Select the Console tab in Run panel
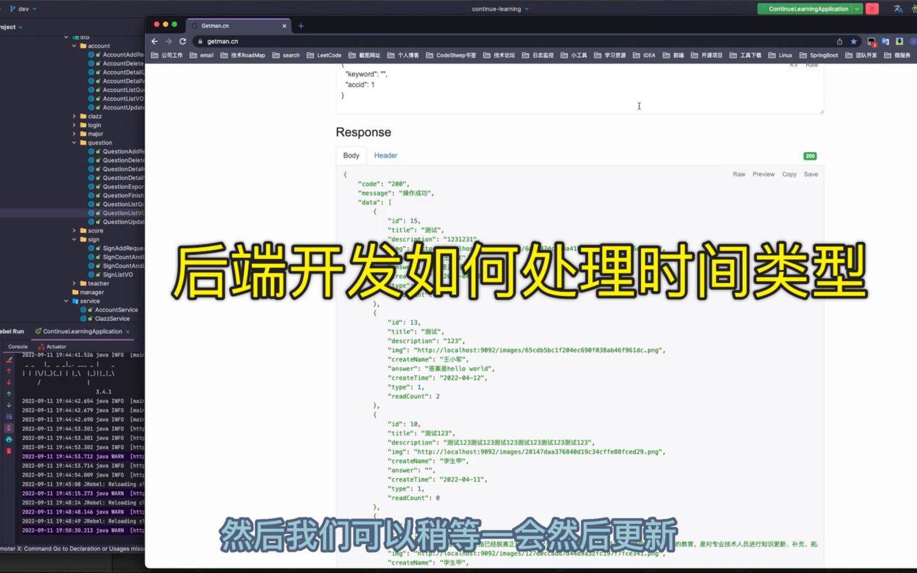The width and height of the screenshot is (917, 573). tap(18, 347)
